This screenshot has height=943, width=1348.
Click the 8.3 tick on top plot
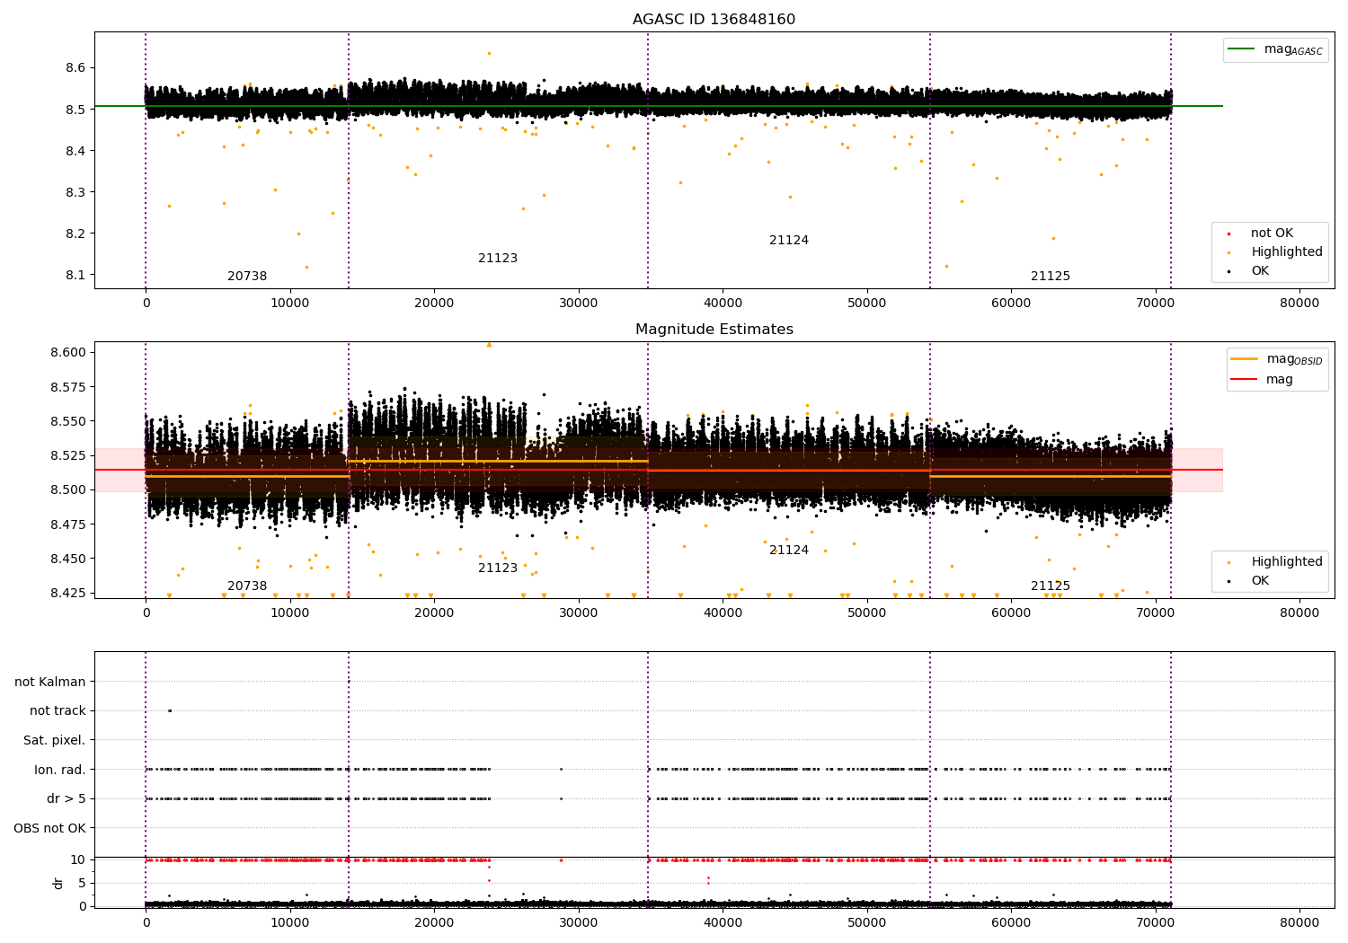75,192
